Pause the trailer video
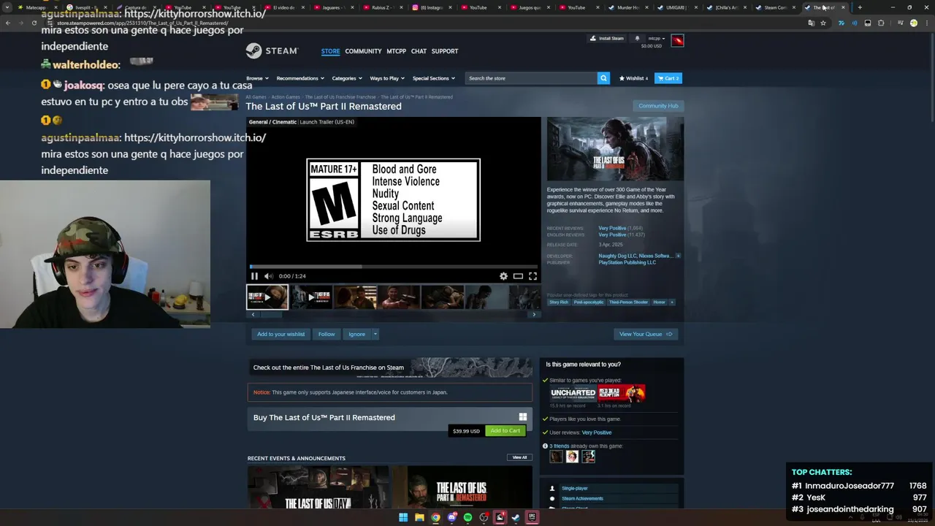 pyautogui.click(x=254, y=276)
